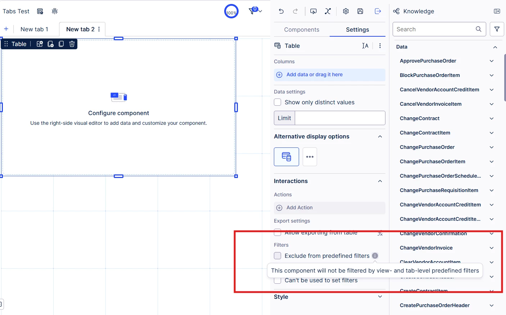Open the Knowledge filter button

(x=497, y=29)
